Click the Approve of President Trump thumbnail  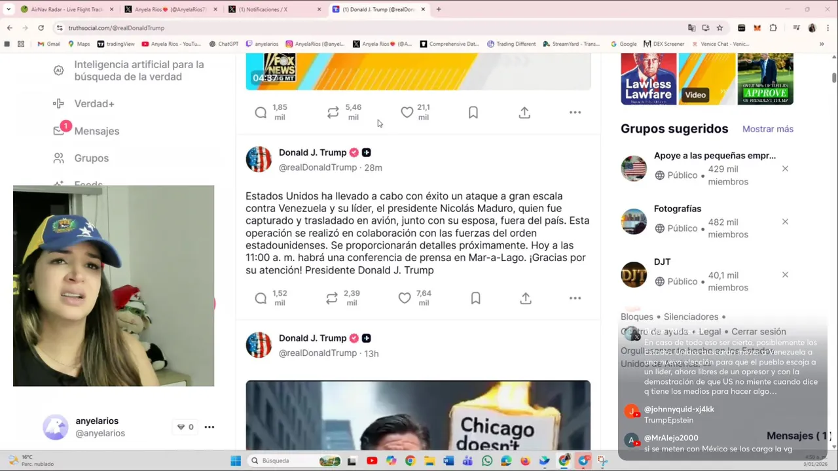point(765,79)
